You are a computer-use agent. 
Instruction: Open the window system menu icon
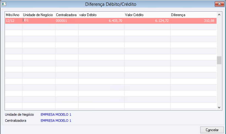[4, 4]
